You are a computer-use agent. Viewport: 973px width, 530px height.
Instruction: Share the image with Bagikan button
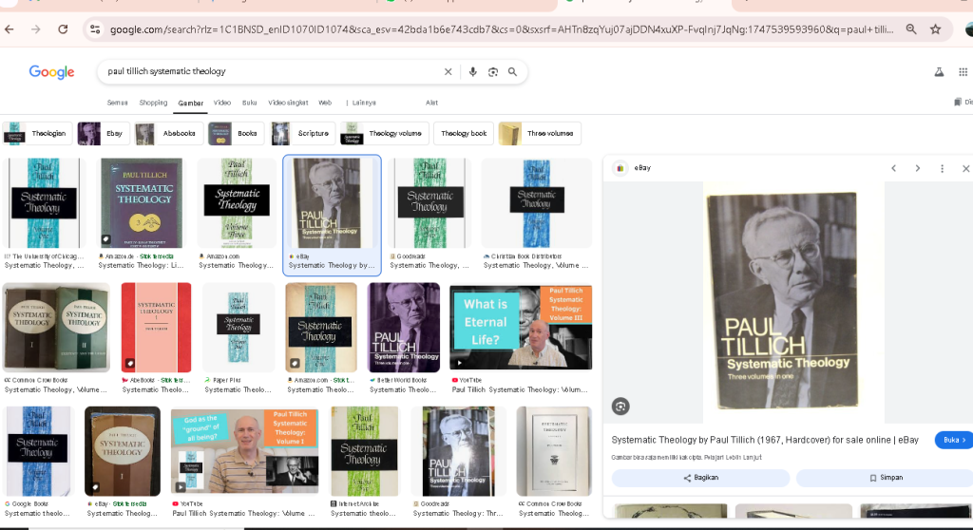coord(700,478)
